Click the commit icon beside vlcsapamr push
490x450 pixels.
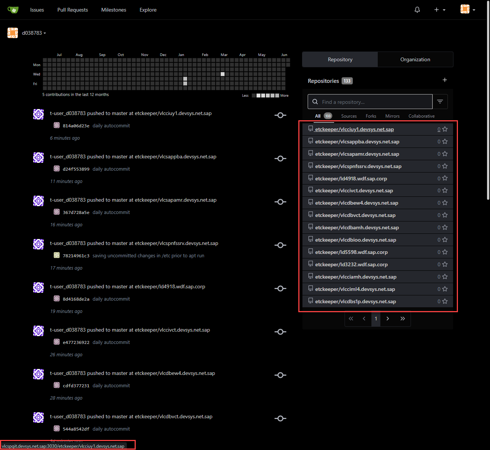click(280, 202)
